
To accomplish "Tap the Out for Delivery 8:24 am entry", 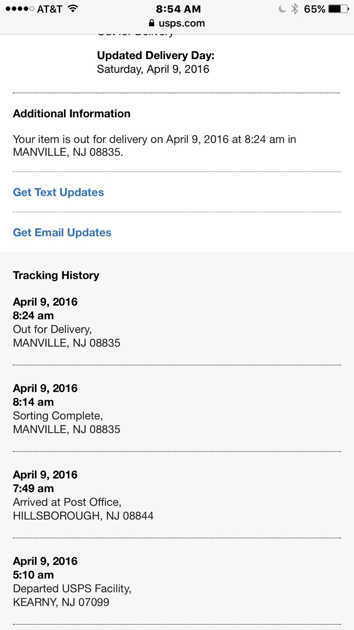I will [x=67, y=322].
